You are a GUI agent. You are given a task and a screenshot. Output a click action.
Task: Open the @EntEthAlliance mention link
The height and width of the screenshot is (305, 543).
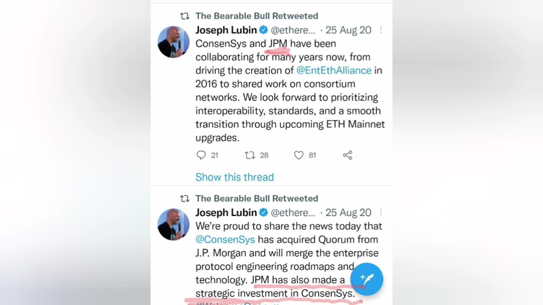click(333, 70)
